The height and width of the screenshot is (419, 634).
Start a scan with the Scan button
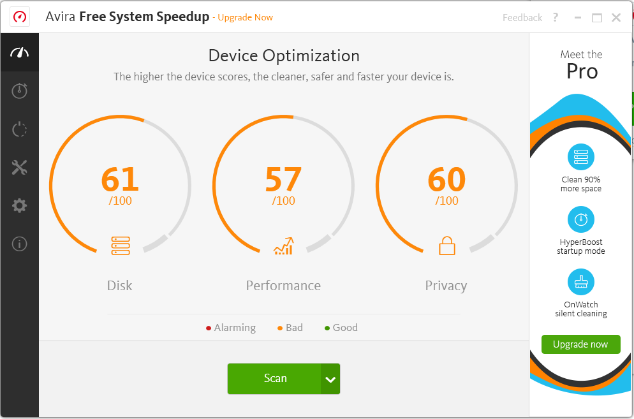click(x=276, y=378)
